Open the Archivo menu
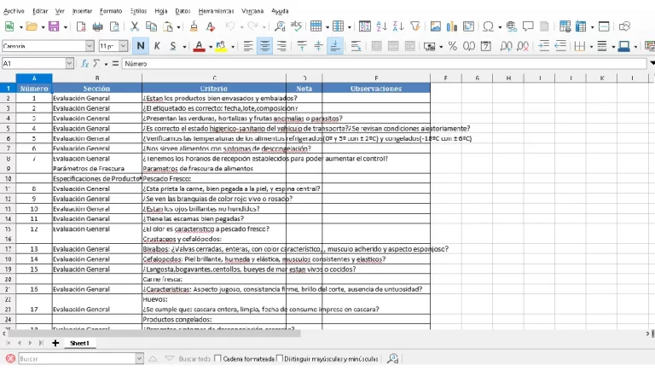Viewport: 655px width, 371px height. click(14, 11)
